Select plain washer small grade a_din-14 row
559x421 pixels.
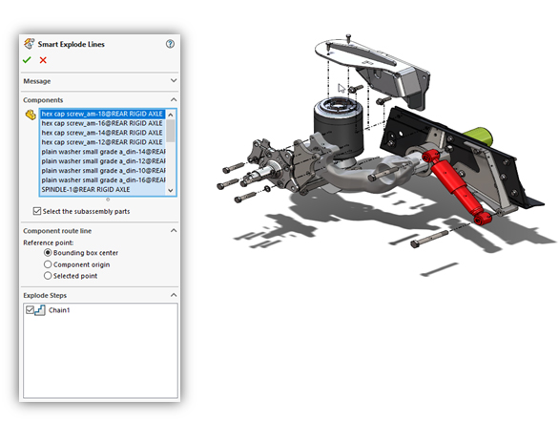(x=102, y=152)
